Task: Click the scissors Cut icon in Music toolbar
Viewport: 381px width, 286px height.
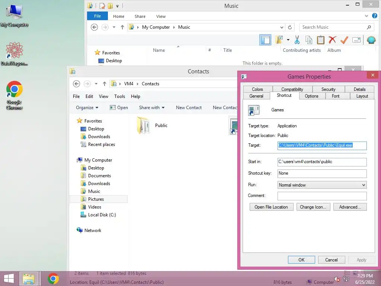Action: coord(297,40)
